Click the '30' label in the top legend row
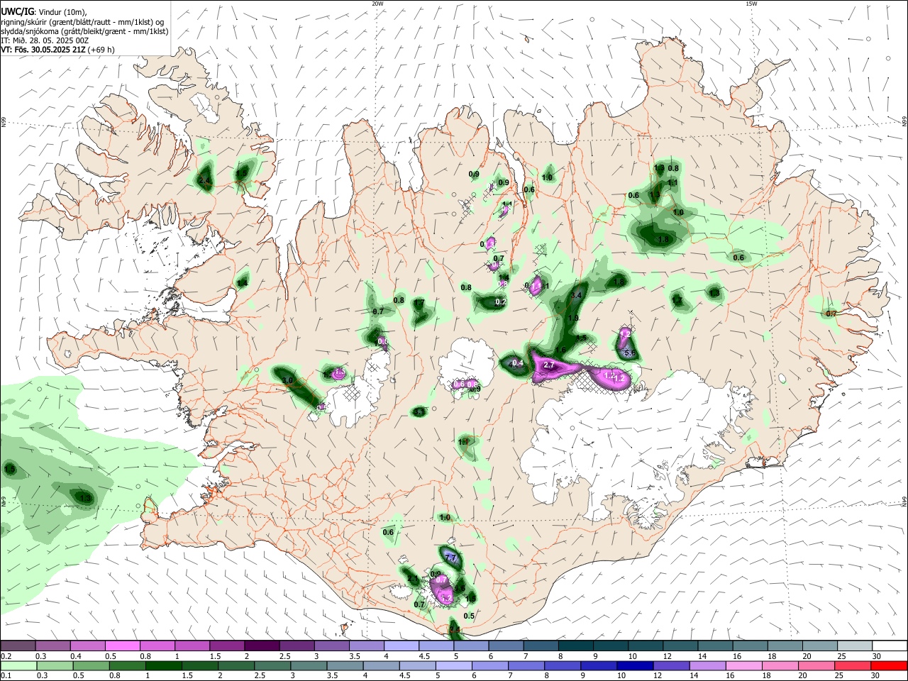The width and height of the screenshot is (908, 681). (x=877, y=656)
